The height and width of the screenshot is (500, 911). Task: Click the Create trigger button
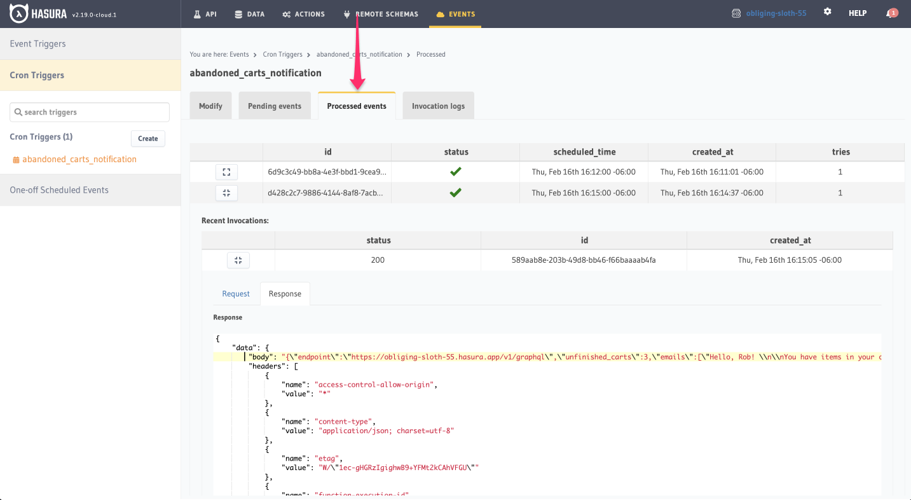(147, 138)
